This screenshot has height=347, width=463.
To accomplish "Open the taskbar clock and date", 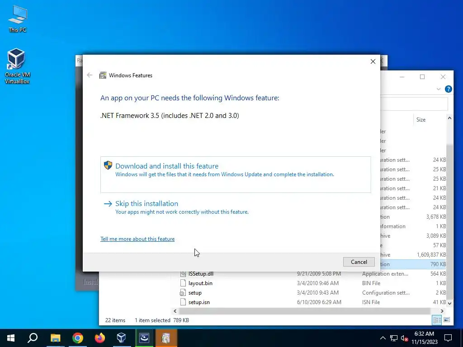I will click(x=424, y=338).
